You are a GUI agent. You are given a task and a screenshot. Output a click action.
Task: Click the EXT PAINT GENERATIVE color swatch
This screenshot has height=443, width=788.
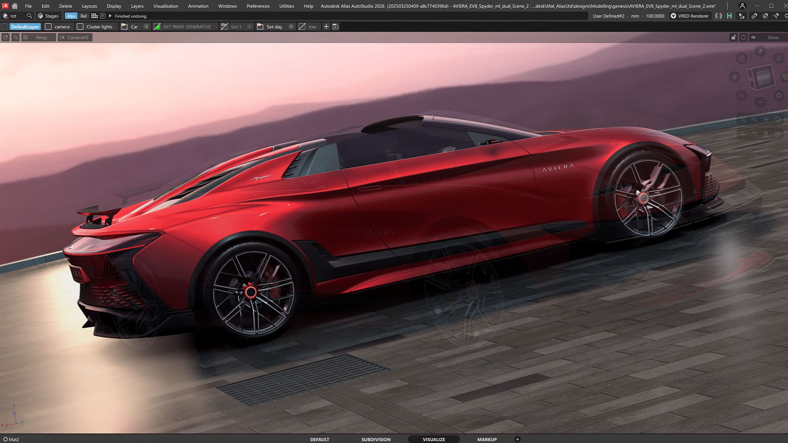(157, 26)
